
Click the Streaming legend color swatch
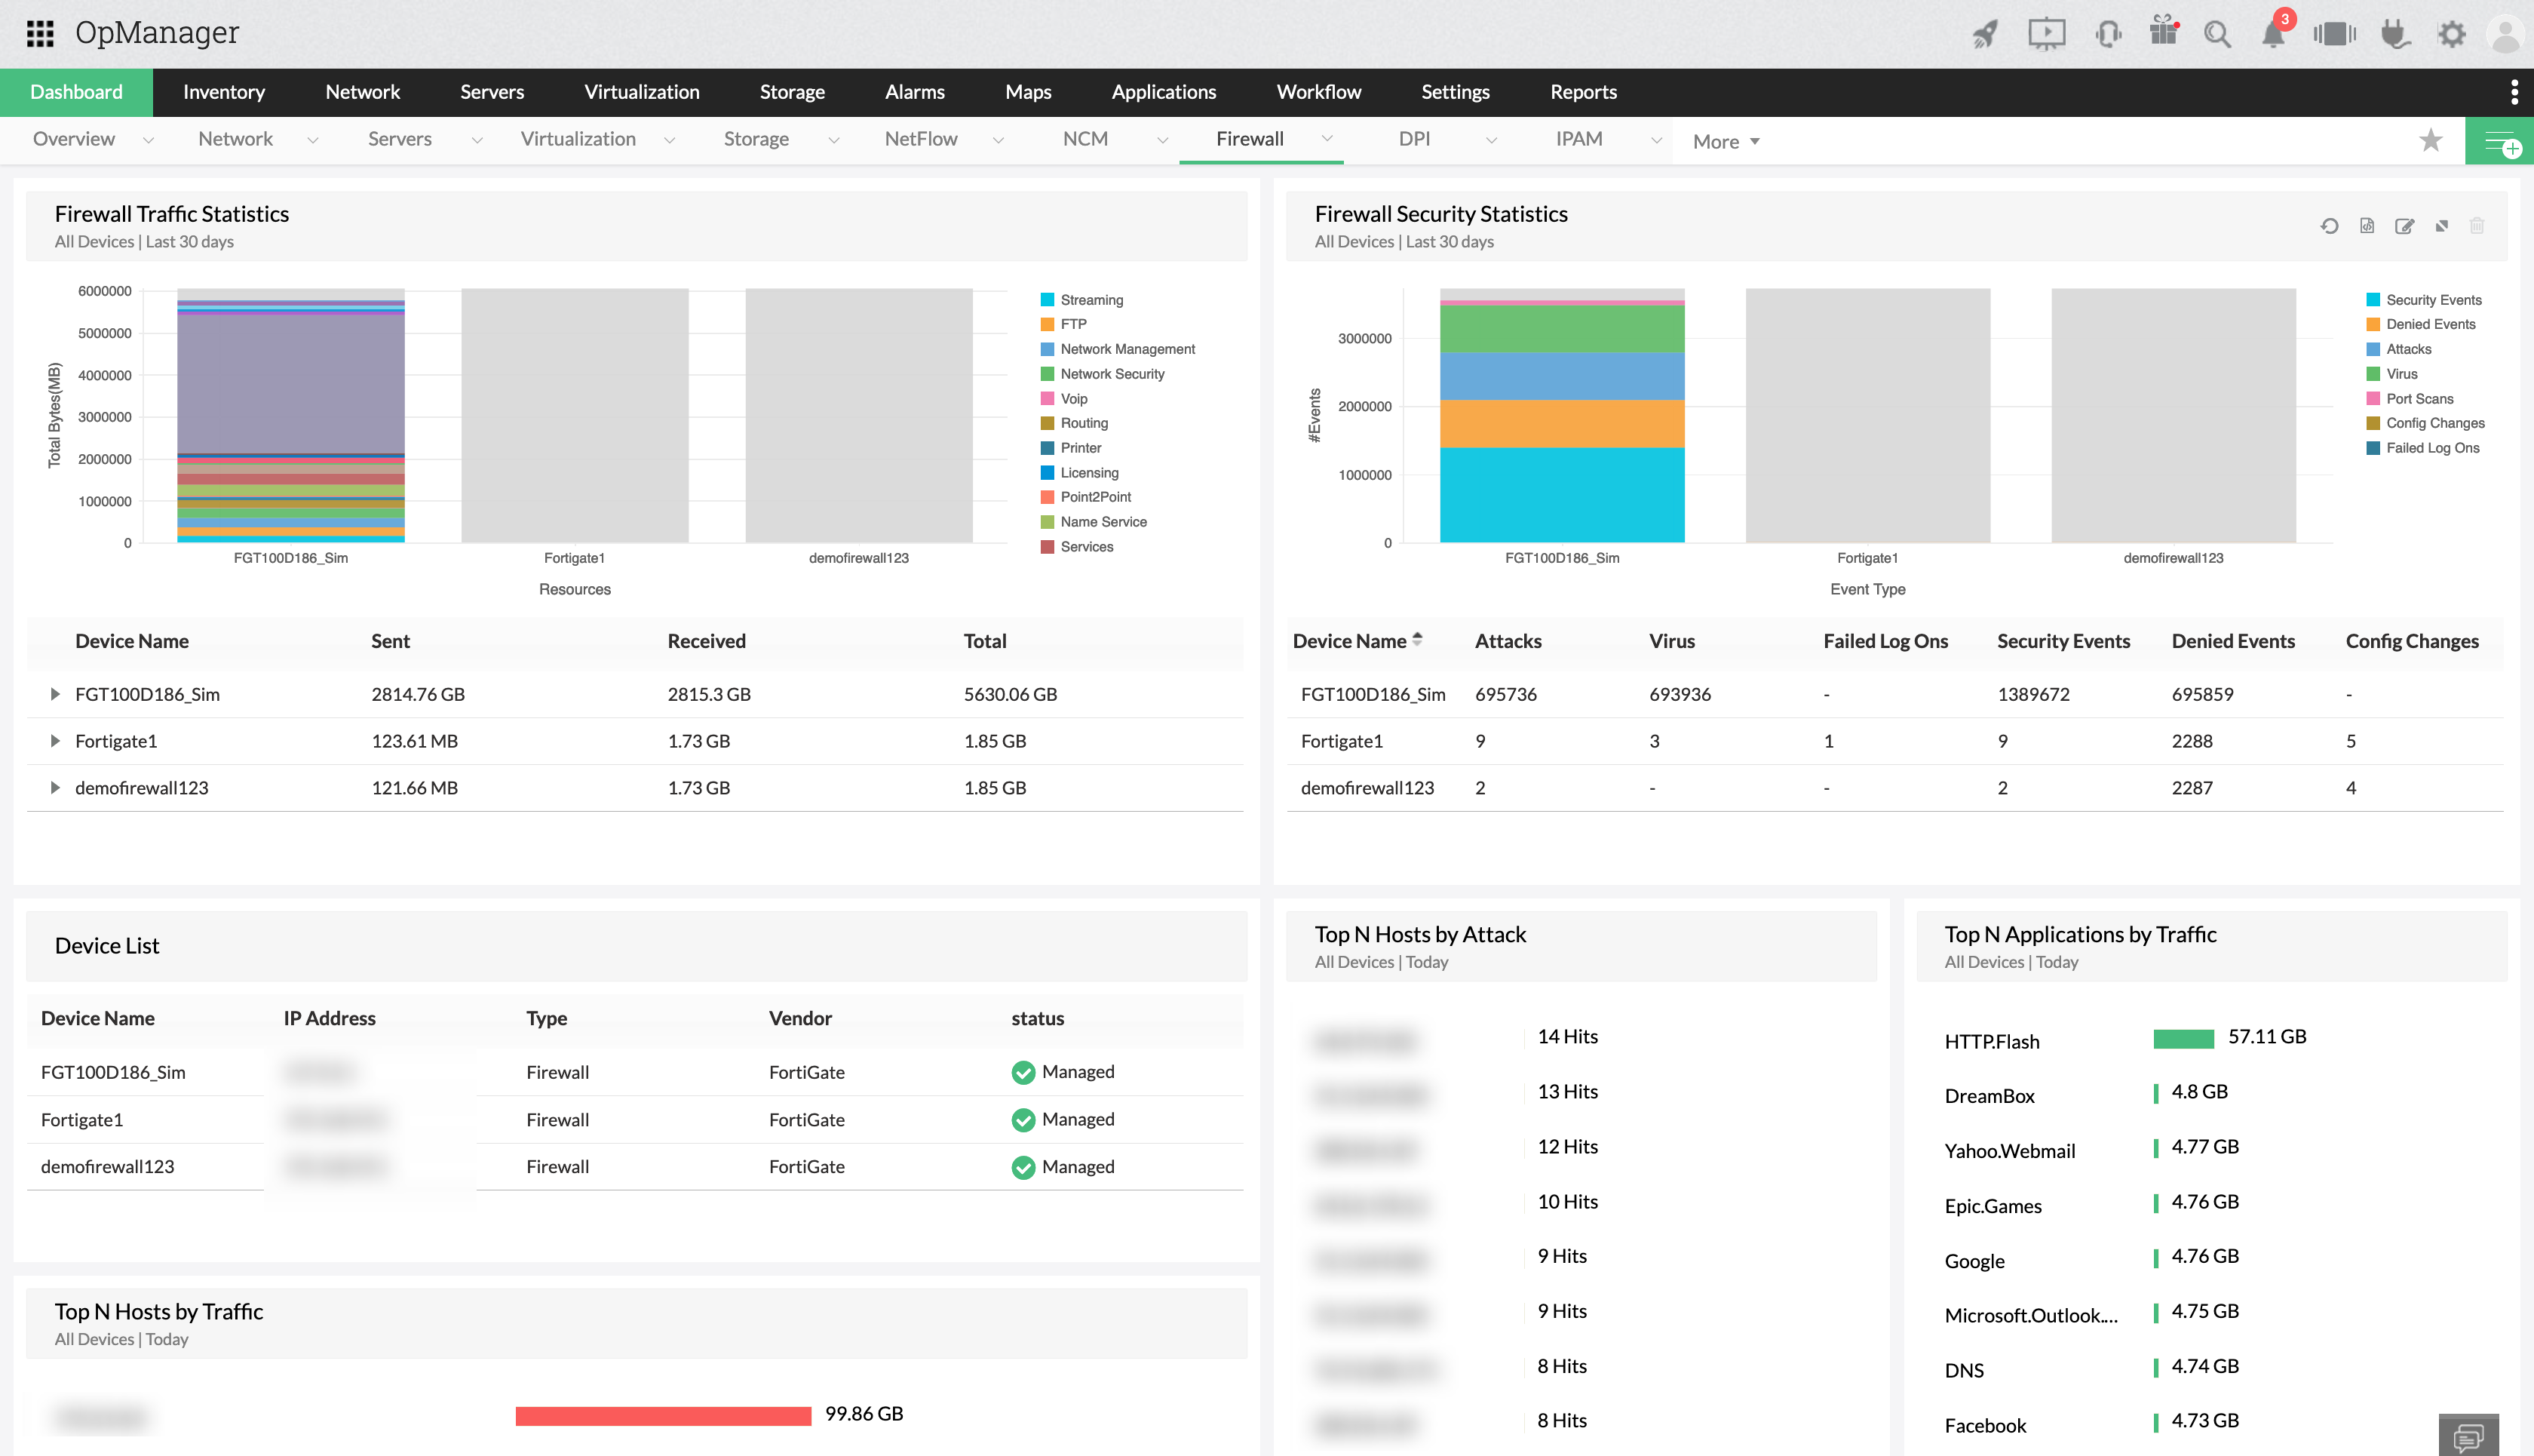pos(1047,299)
